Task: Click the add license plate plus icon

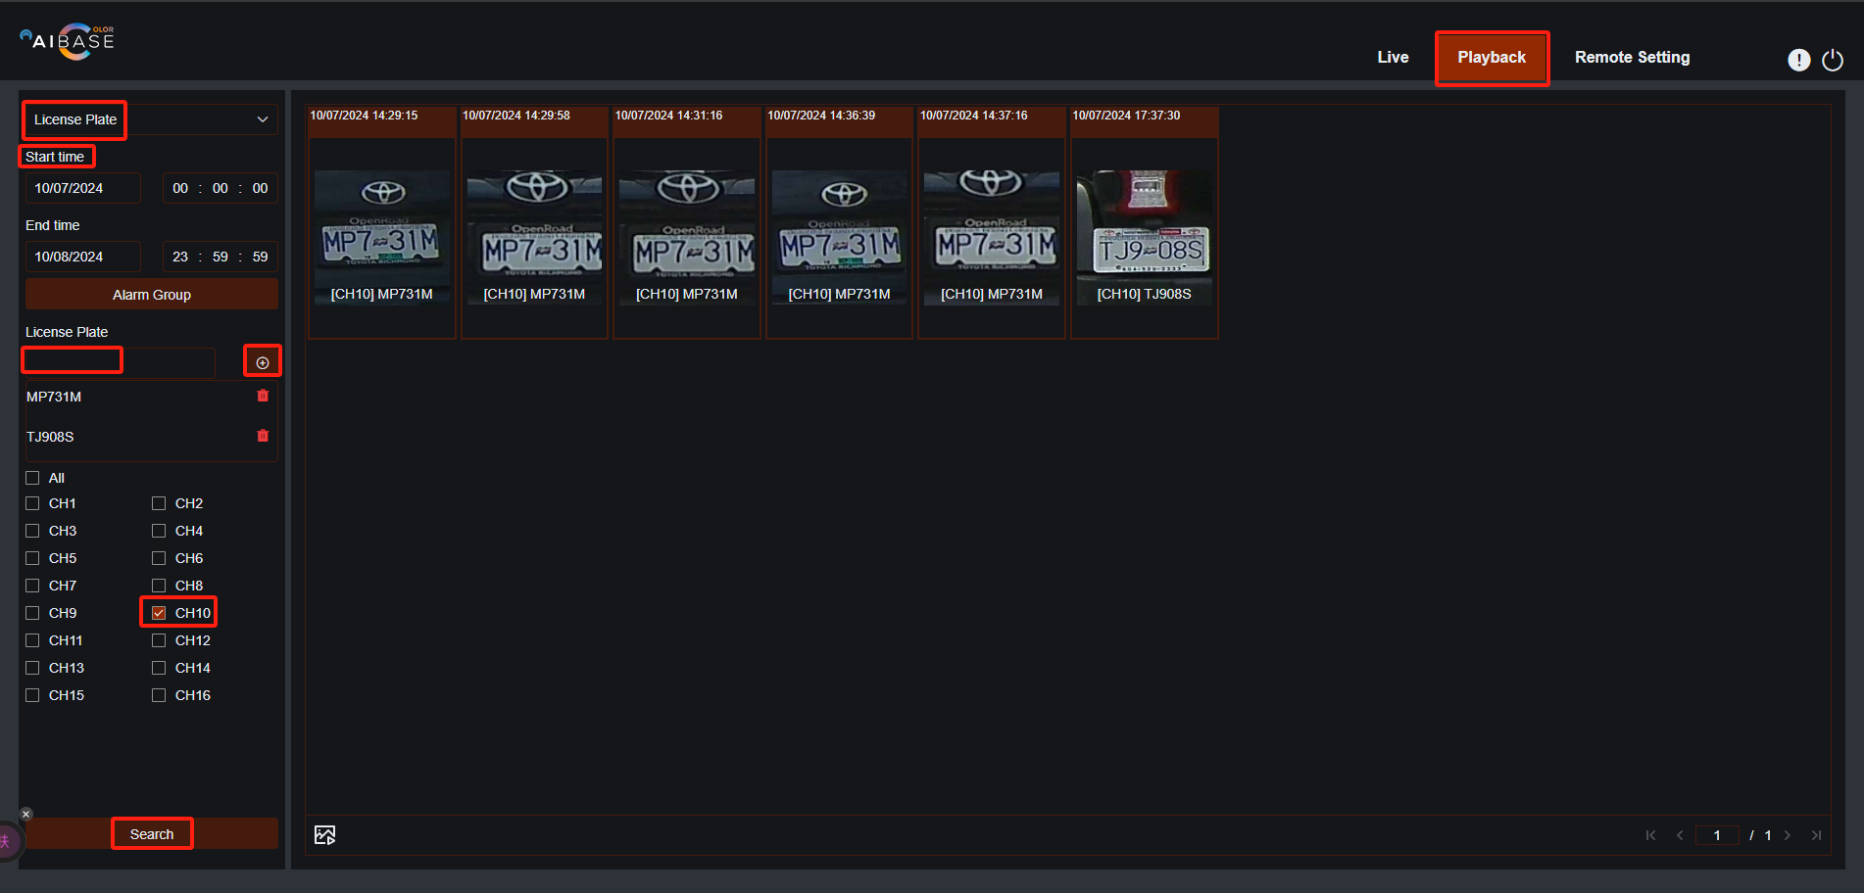Action: pos(263,362)
